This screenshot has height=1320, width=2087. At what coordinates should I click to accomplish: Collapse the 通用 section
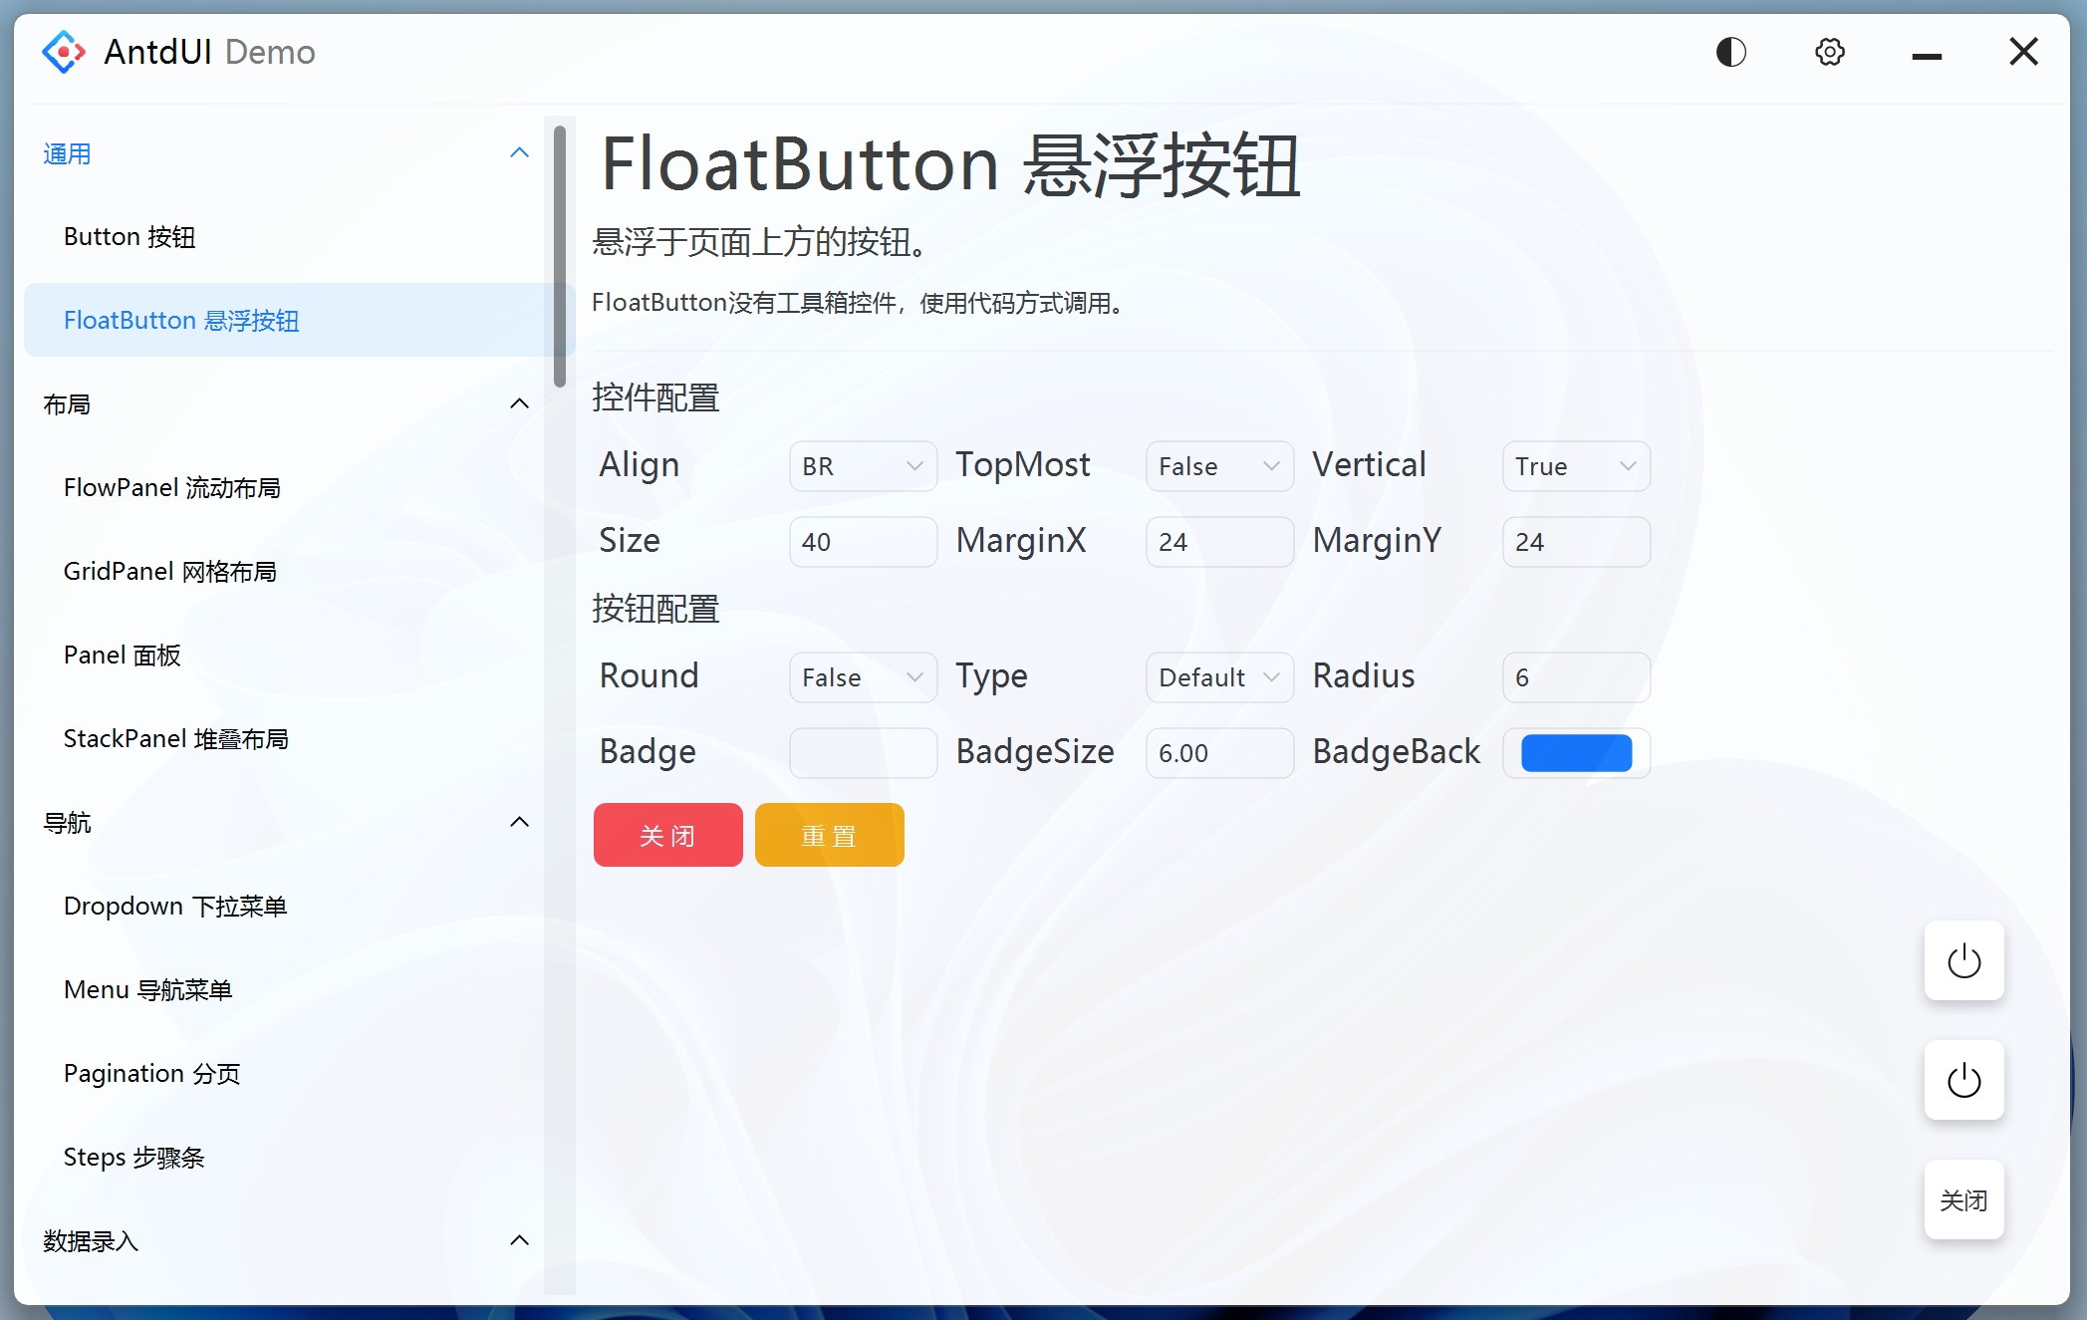click(x=519, y=151)
